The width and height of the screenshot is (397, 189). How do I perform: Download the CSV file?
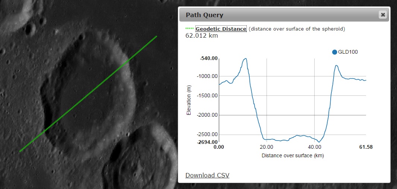(207, 175)
